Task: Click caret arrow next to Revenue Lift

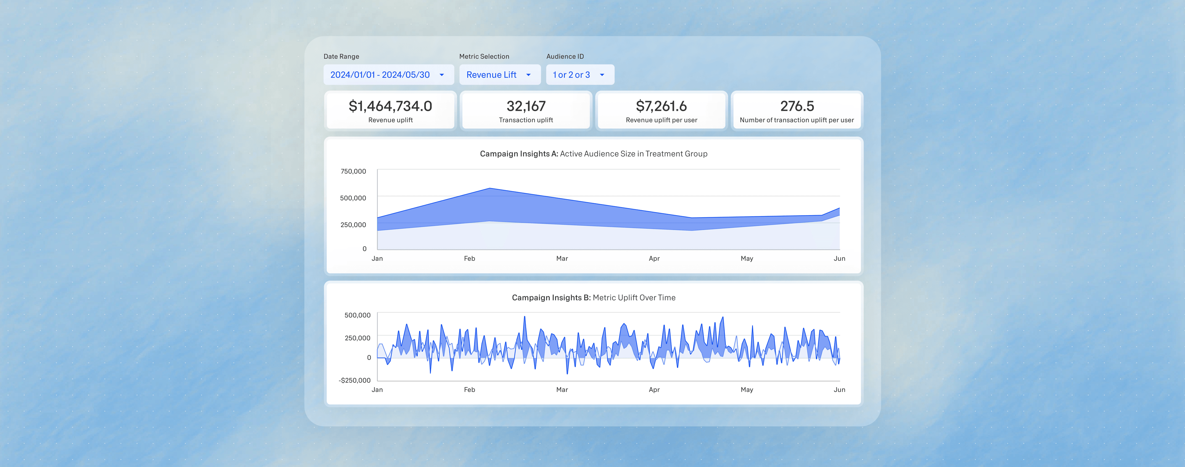Action: coord(528,75)
